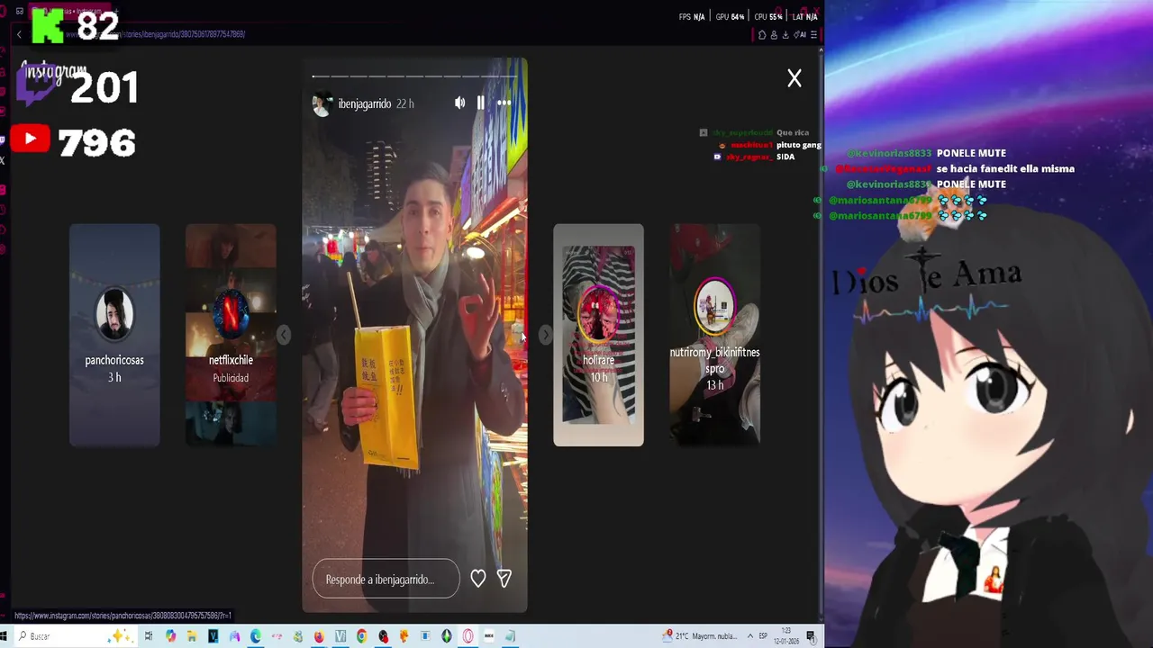Open the browser downloads icon
The height and width of the screenshot is (648, 1153).
(x=785, y=35)
